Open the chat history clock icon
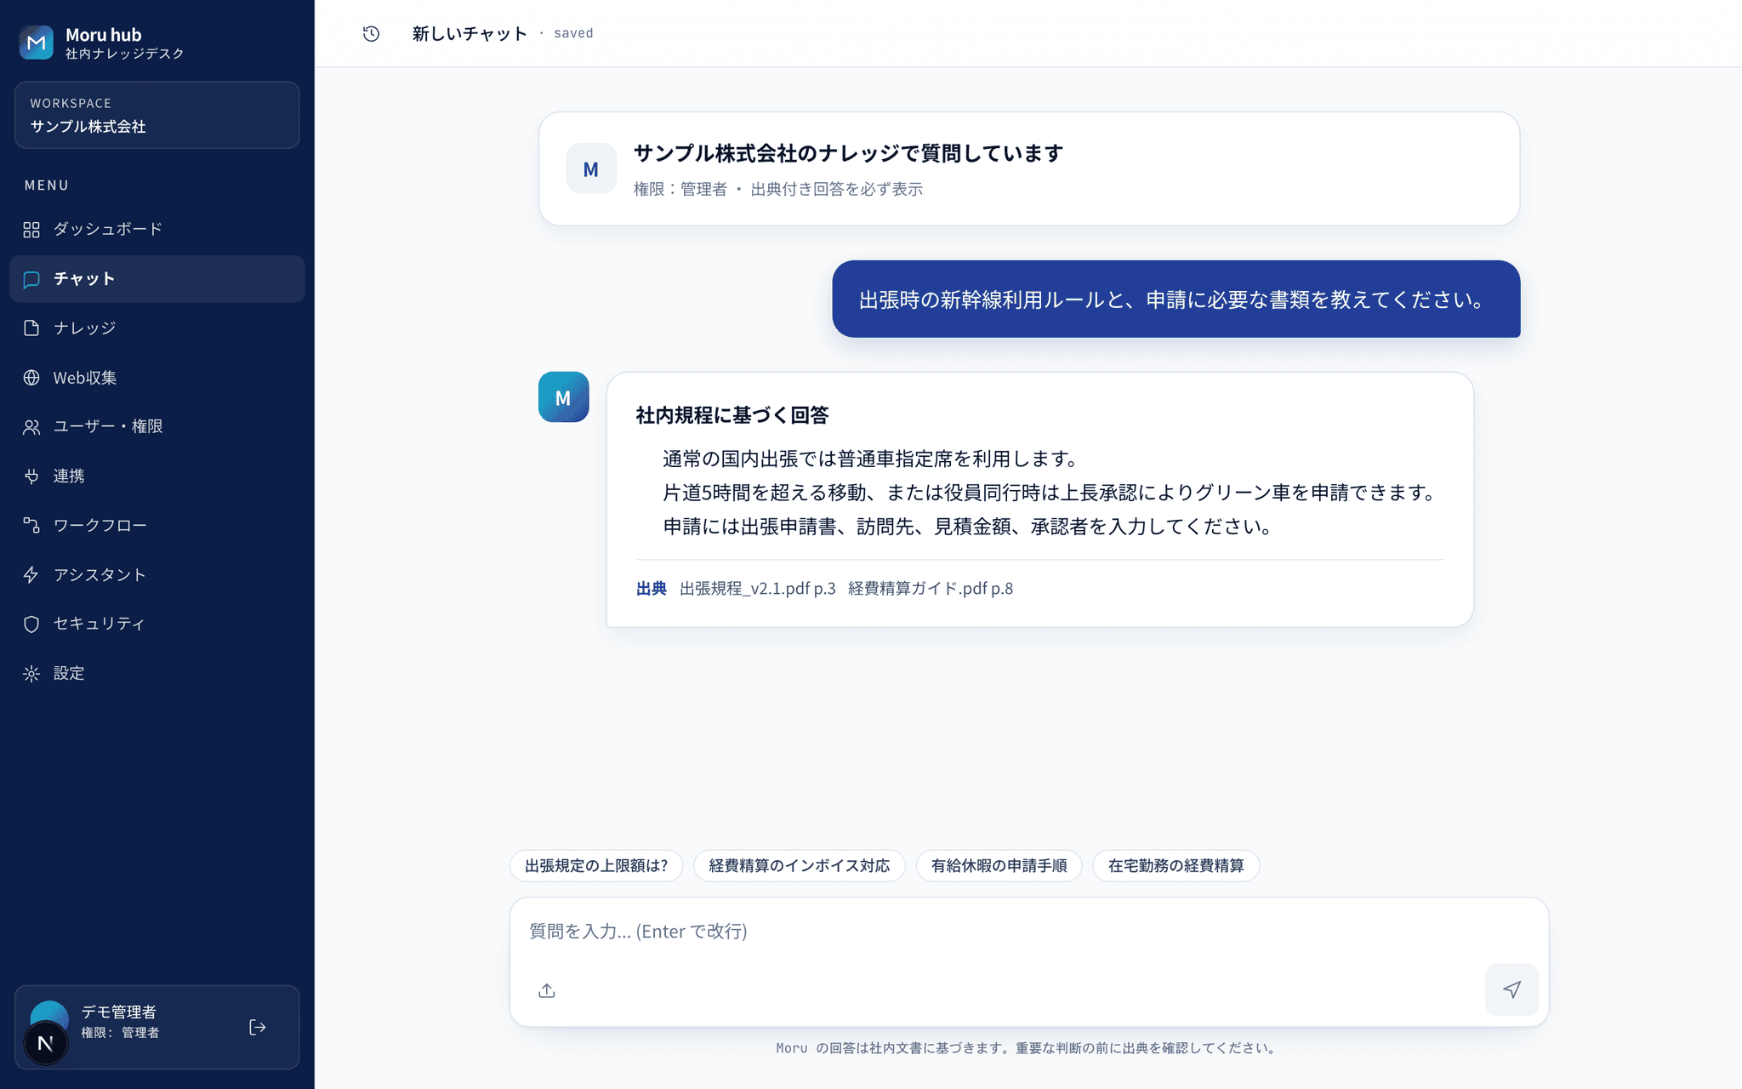This screenshot has width=1742, height=1089. point(371,33)
